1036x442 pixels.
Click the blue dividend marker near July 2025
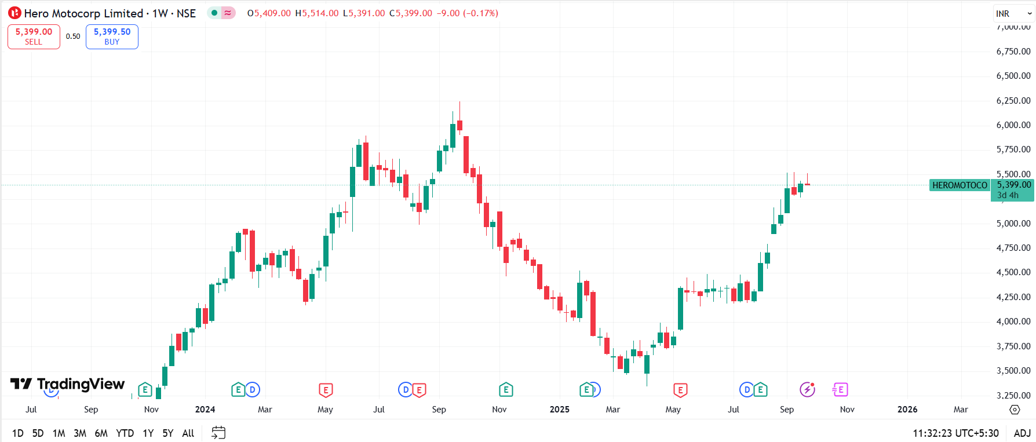pos(747,390)
